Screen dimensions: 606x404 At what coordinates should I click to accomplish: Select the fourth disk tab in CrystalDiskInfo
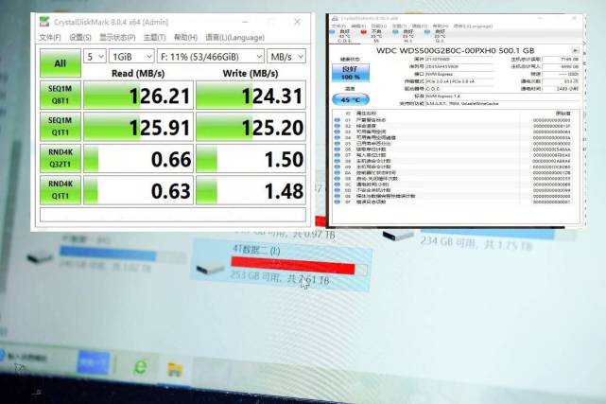(436, 36)
